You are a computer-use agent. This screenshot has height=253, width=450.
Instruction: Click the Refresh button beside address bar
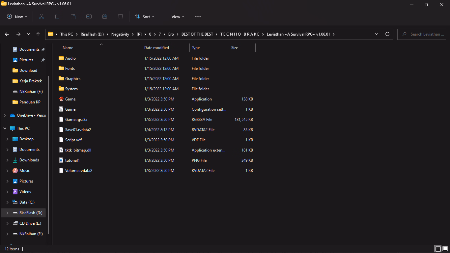[x=387, y=34]
